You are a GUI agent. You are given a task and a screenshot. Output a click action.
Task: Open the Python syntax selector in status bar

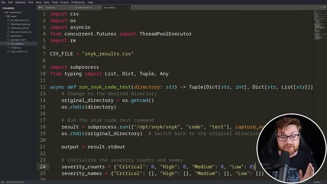(317, 182)
